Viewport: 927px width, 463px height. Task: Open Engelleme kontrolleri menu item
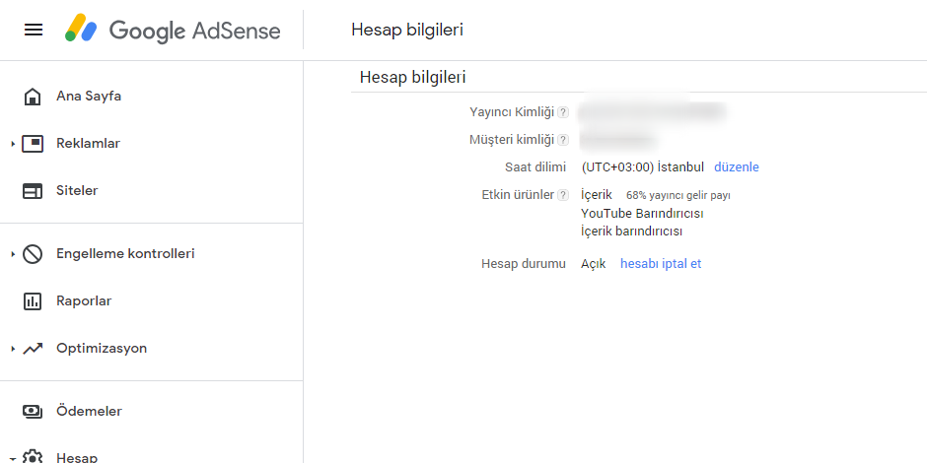(x=125, y=254)
